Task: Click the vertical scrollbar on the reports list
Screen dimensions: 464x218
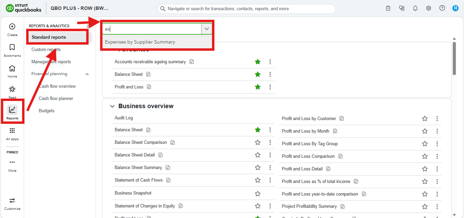Action: (x=454, y=58)
